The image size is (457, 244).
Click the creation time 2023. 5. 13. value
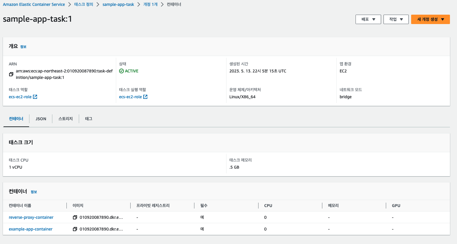click(258, 71)
